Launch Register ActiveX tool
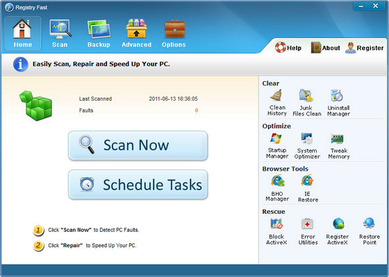This screenshot has width=389, height=277. (x=338, y=231)
